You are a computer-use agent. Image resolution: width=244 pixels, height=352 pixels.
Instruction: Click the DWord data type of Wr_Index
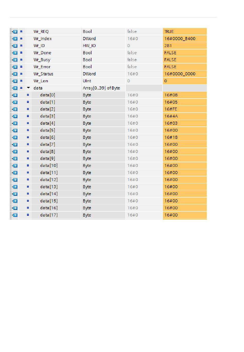(x=89, y=39)
